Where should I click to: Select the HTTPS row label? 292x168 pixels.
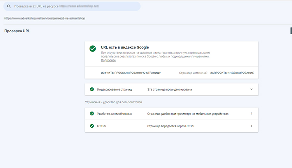coord(102,126)
